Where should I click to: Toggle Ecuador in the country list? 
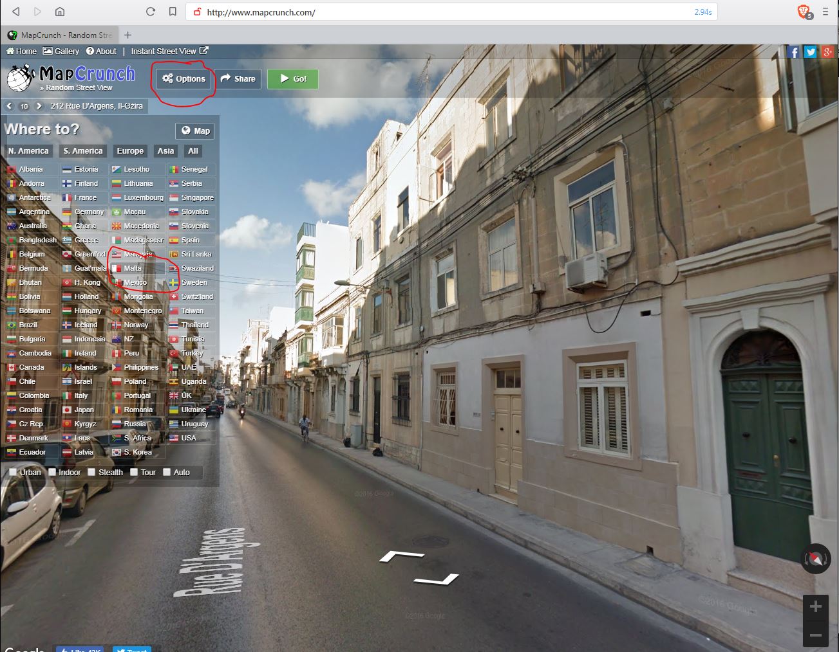pyautogui.click(x=31, y=452)
